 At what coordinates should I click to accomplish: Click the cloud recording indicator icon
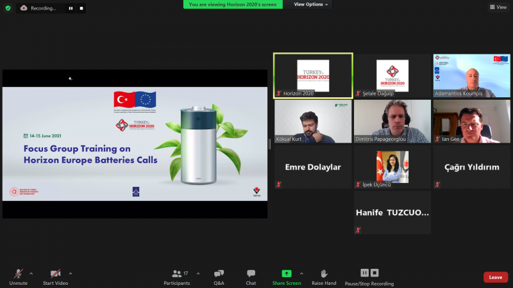(24, 8)
